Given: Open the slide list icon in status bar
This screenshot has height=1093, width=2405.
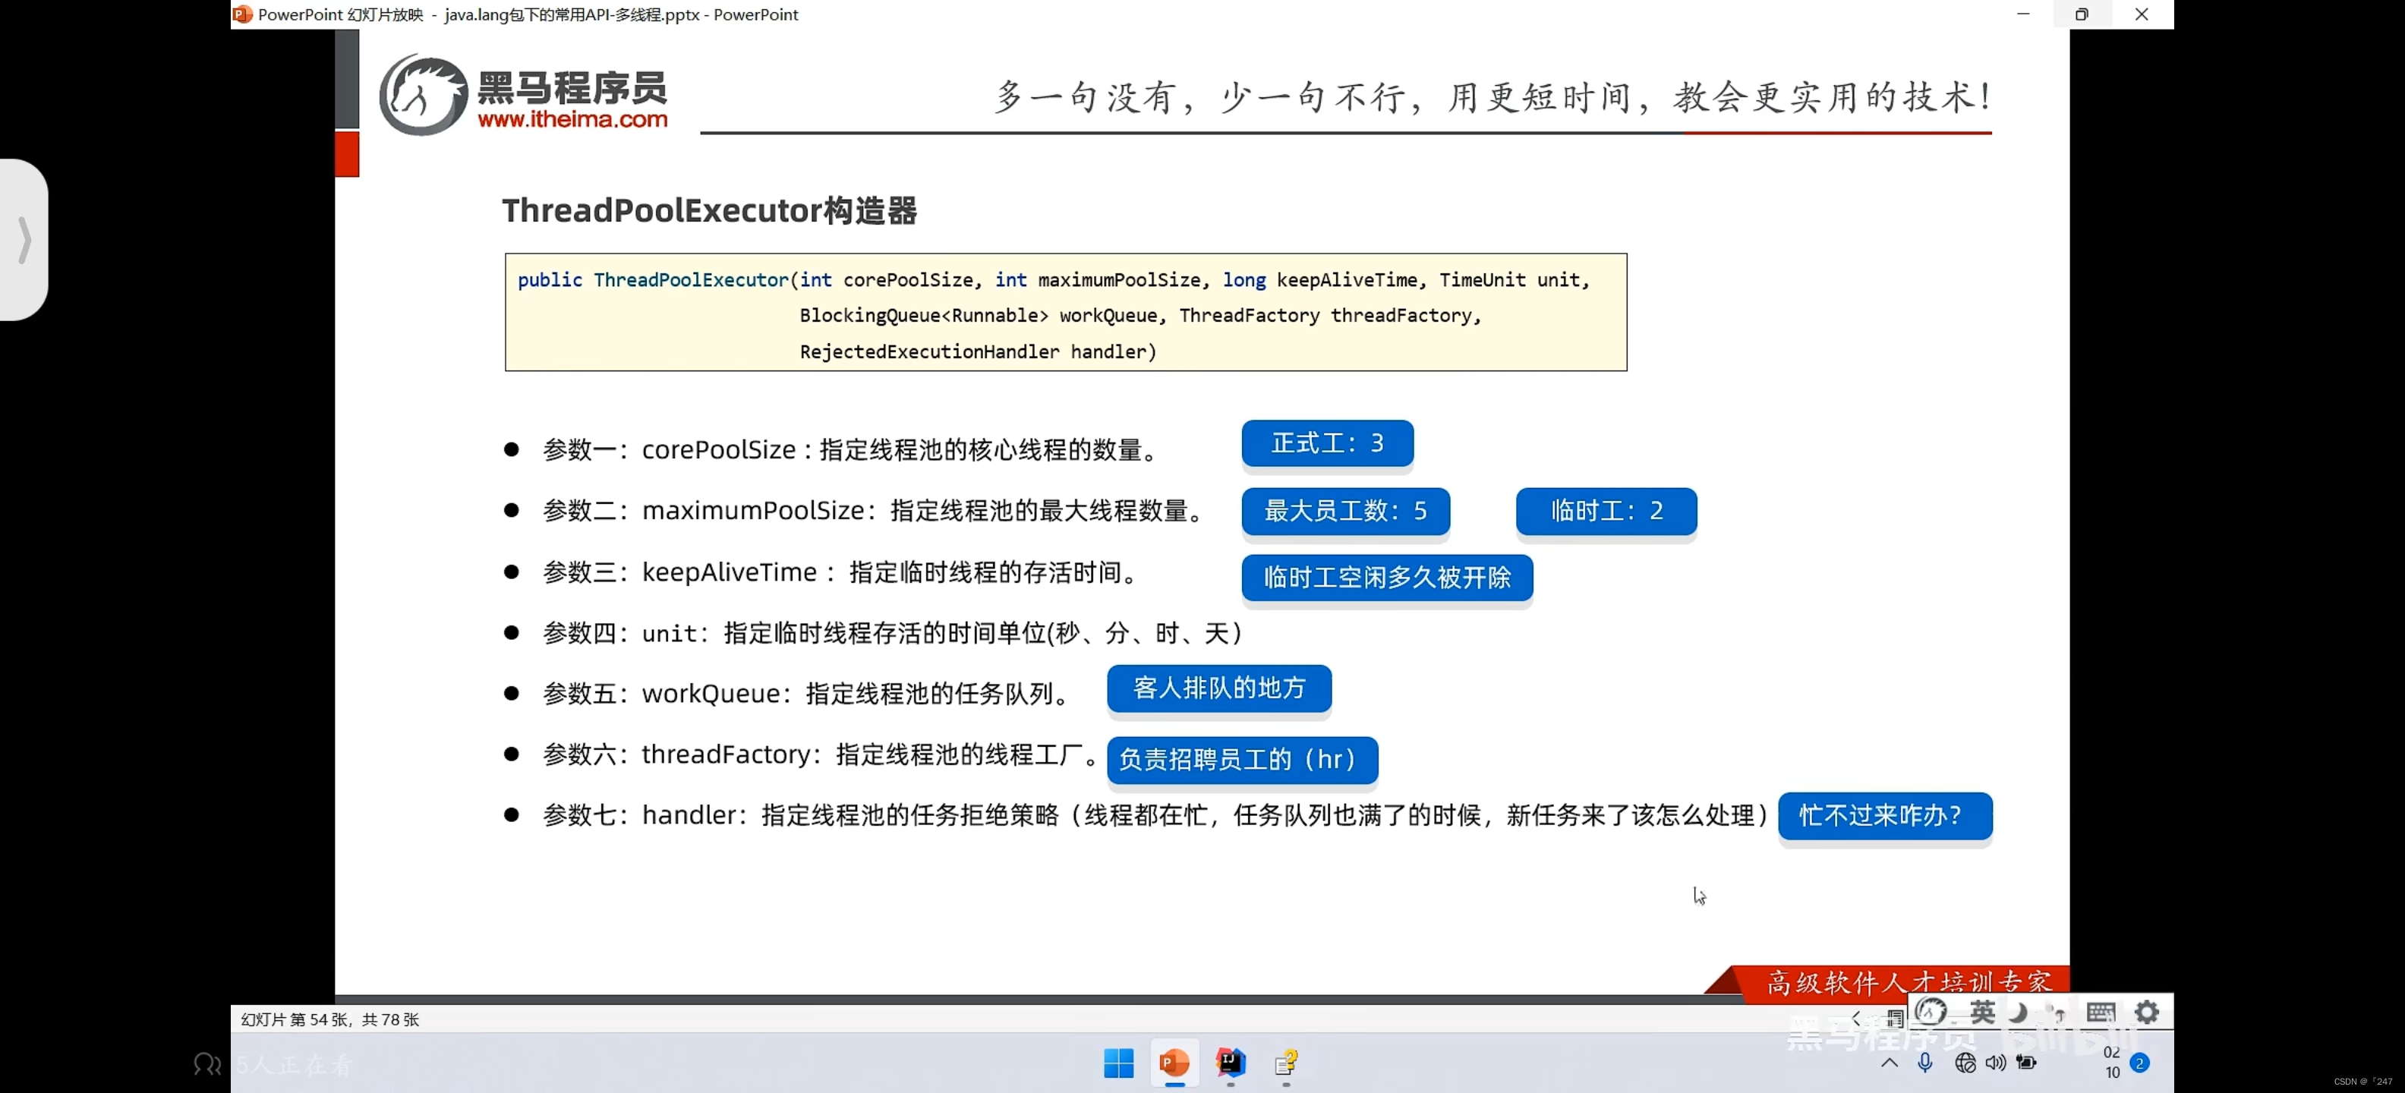Looking at the screenshot, I should pos(1894,1019).
